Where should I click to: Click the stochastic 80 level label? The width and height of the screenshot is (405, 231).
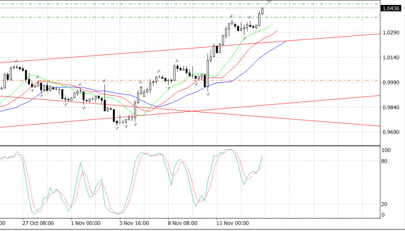(x=384, y=161)
